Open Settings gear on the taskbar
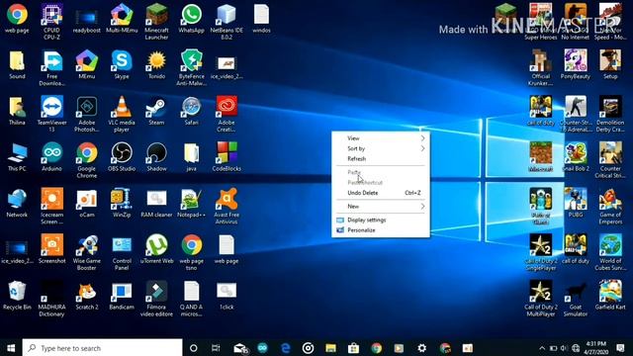 422,348
